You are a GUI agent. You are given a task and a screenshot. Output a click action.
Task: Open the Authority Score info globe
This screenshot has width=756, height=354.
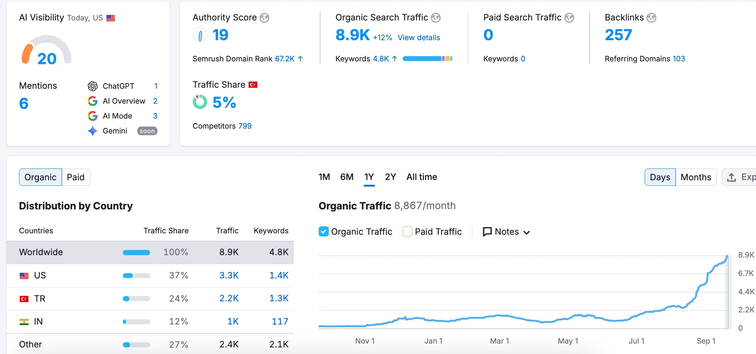(x=265, y=17)
